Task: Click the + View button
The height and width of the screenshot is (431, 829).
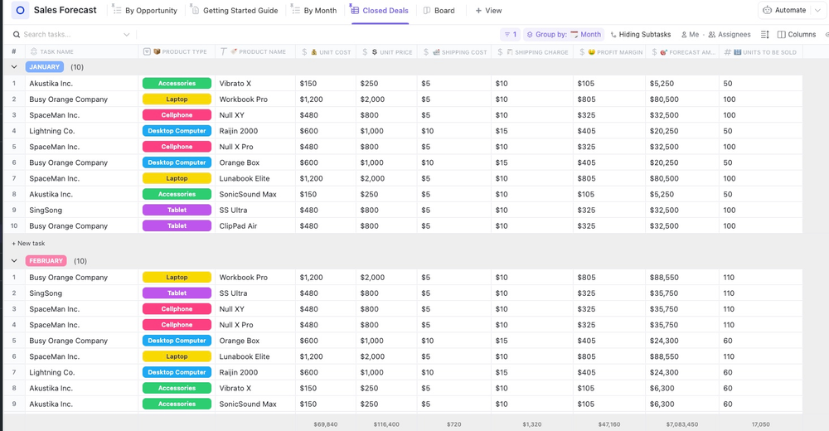Action: [488, 11]
